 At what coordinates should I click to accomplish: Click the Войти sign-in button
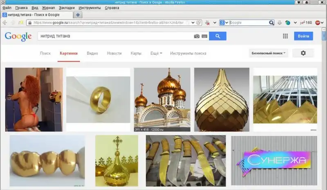click(303, 36)
